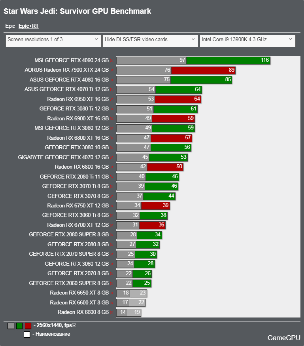Click the Наименование legend label
This screenshot has height=346, width=304.
53,334
